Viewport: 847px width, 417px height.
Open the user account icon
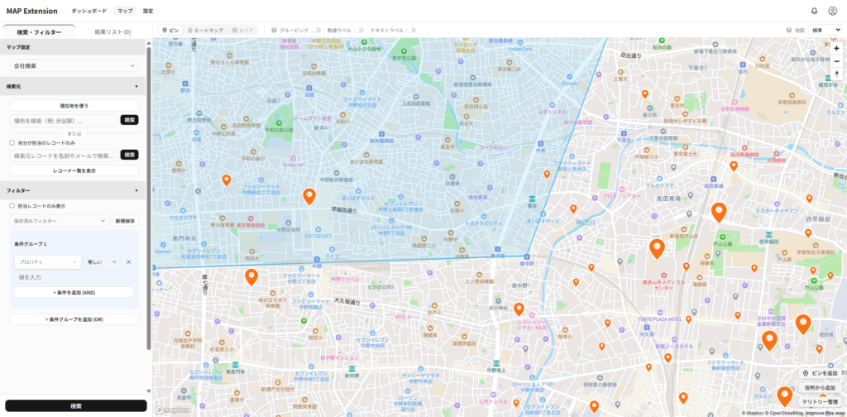pyautogui.click(x=832, y=11)
